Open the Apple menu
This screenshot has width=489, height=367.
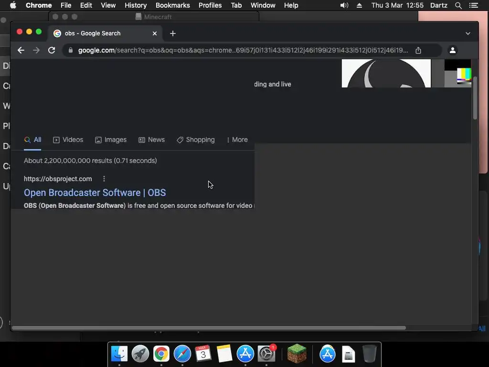13,5
